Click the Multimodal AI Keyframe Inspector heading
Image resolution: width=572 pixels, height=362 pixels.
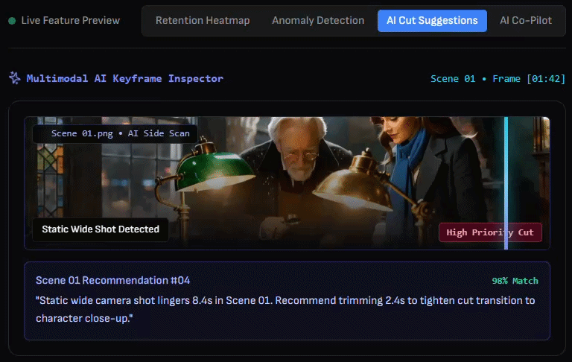tap(125, 78)
